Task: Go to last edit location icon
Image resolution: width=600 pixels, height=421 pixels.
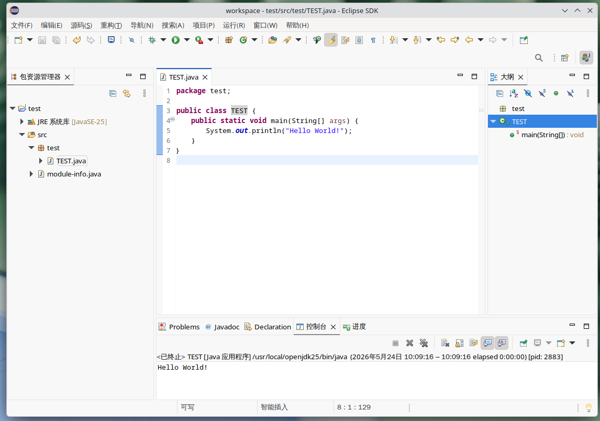Action: coord(441,40)
